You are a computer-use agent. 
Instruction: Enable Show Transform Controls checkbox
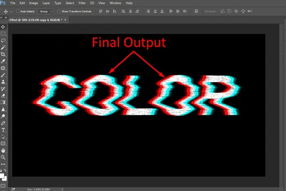tap(59, 11)
